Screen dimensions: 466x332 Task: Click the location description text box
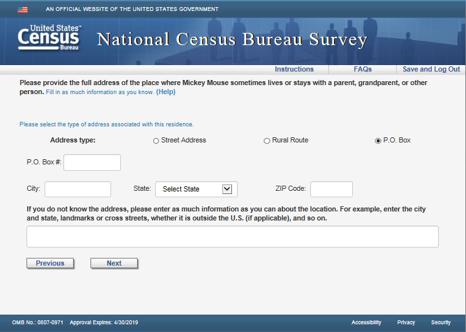point(233,237)
